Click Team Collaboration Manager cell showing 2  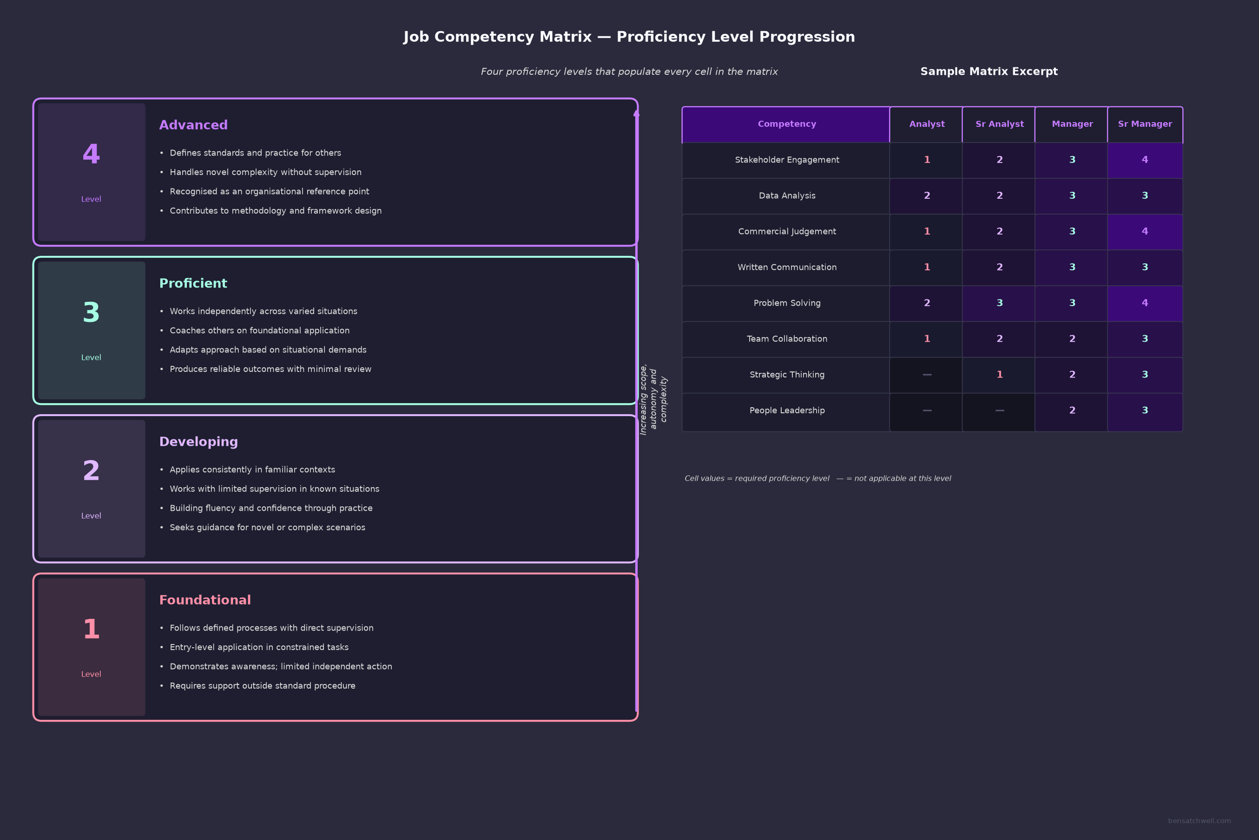coord(1071,339)
